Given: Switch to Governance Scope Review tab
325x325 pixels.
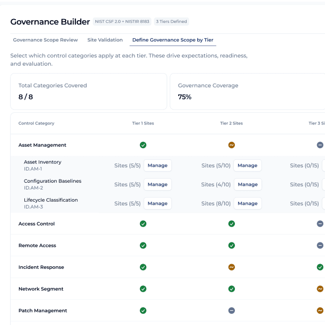Looking at the screenshot, I should [x=46, y=40].
